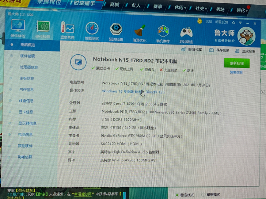Open 荣耀排位 tab in game window

tap(49, 2)
